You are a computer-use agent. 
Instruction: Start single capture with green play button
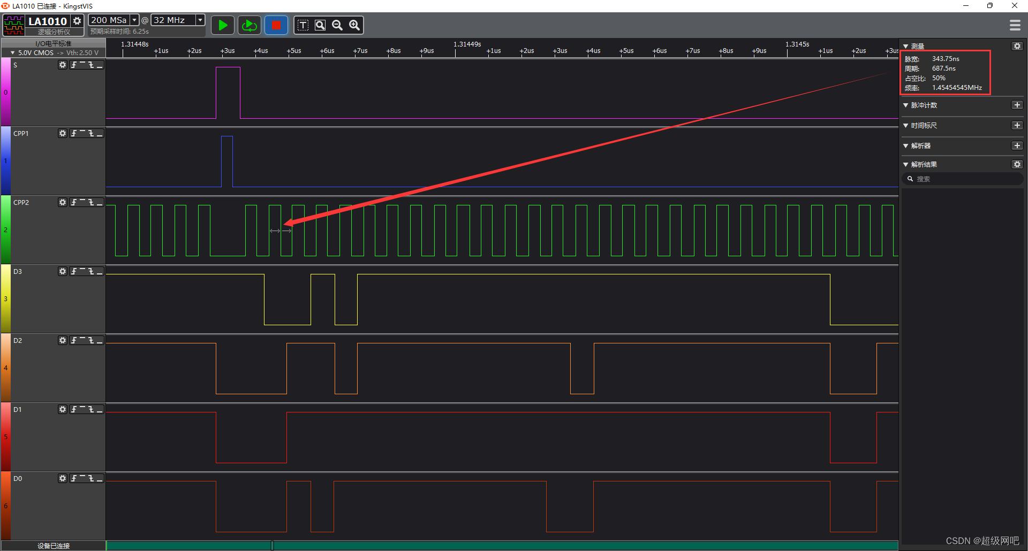[x=223, y=25]
